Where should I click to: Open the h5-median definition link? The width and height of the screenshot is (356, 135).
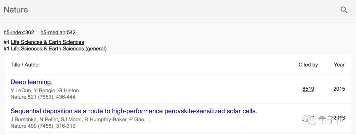coord(53,32)
